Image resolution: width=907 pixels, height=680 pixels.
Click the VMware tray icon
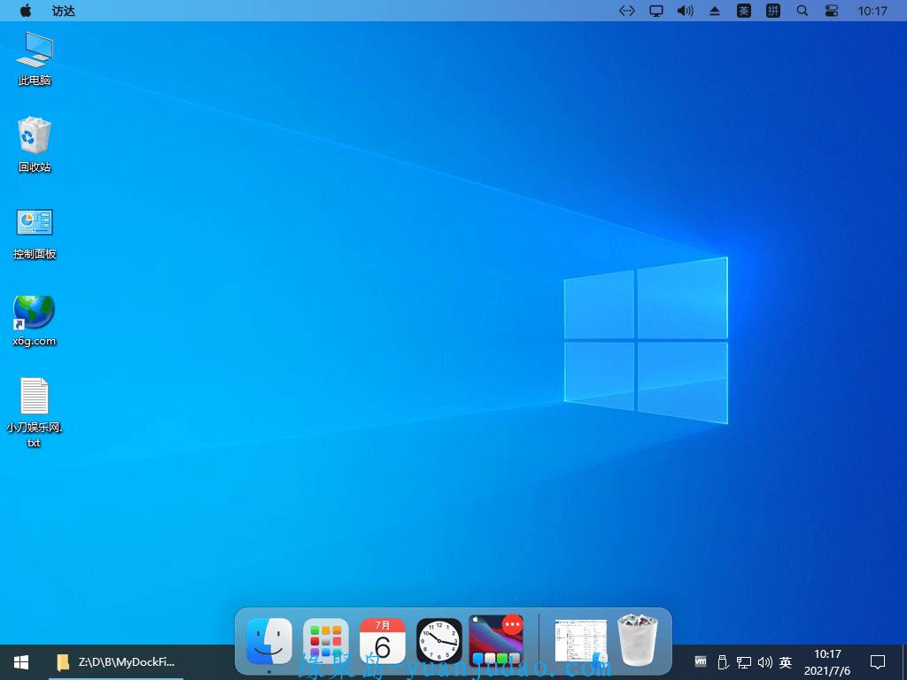click(701, 661)
